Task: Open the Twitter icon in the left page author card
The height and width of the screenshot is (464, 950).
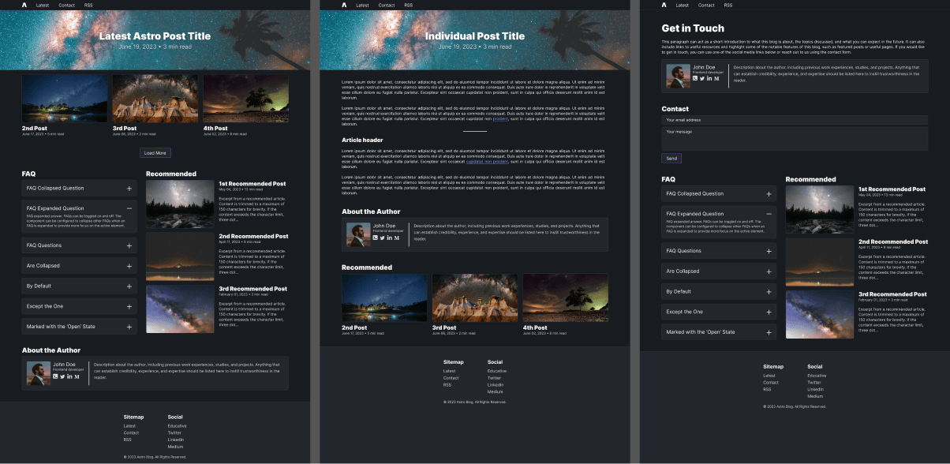Action: pyautogui.click(x=62, y=376)
